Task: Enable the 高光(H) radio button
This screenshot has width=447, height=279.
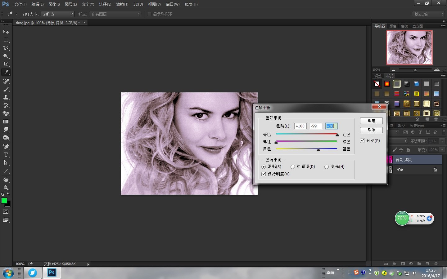Action: pyautogui.click(x=327, y=166)
